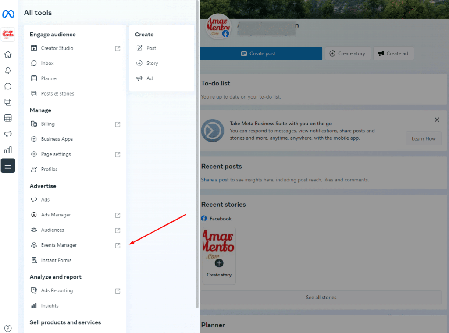The height and width of the screenshot is (333, 449).
Task: Open Inbox using the chat bubble icon
Action: click(8, 86)
